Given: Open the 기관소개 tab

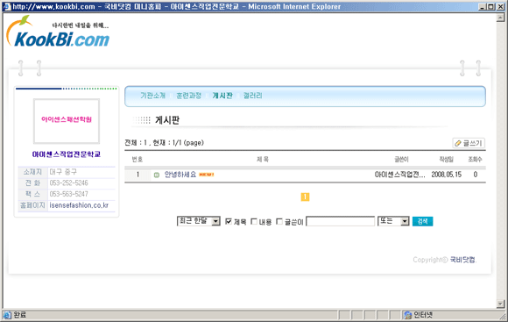Looking at the screenshot, I should pyautogui.click(x=152, y=96).
